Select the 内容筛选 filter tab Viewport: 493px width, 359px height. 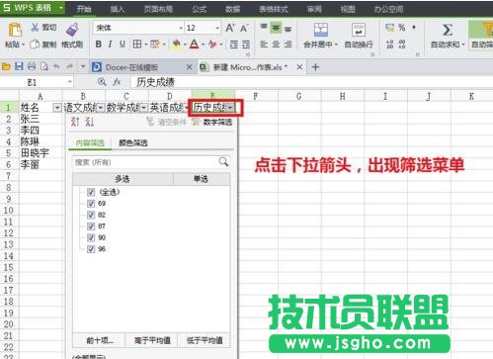(90, 142)
